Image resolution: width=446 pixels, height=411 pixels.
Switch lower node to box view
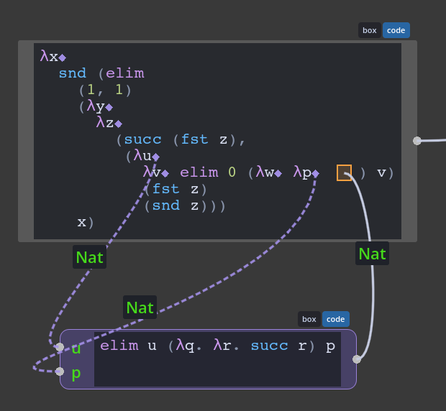pos(309,319)
